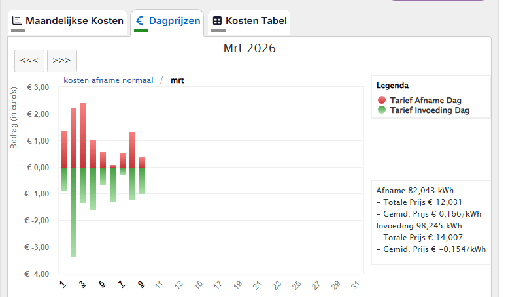Click the 'Mrt 2026' chart title

coord(250,48)
